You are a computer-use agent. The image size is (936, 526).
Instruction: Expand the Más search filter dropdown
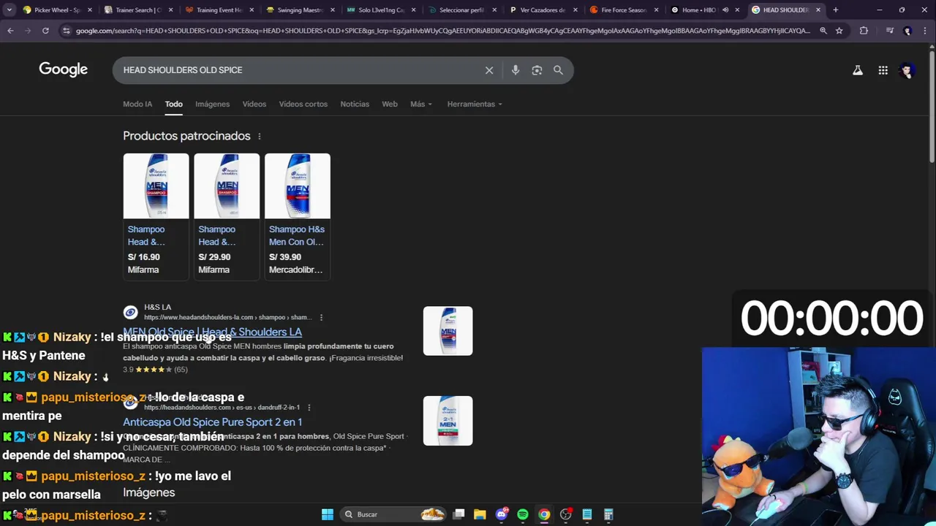[x=421, y=104]
